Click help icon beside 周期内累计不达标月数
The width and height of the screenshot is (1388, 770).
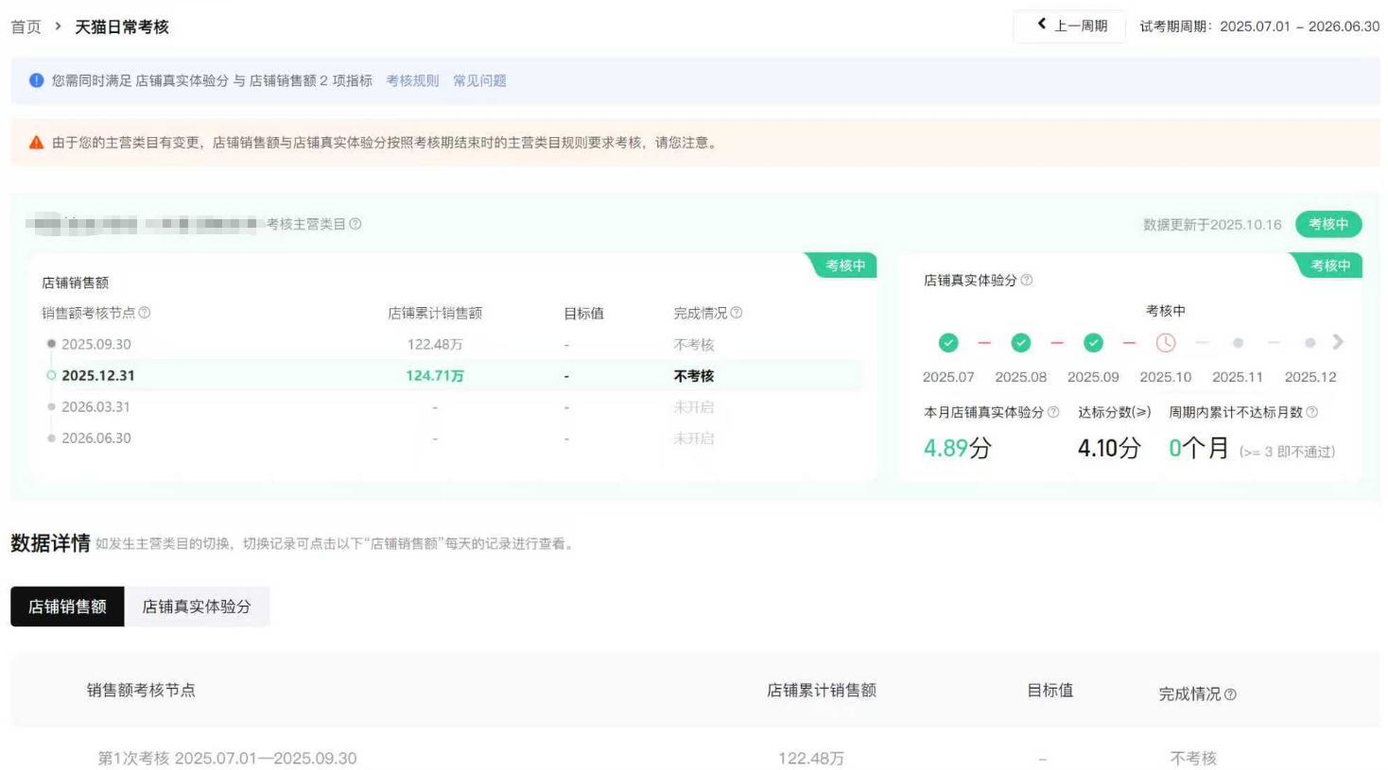click(x=1311, y=412)
